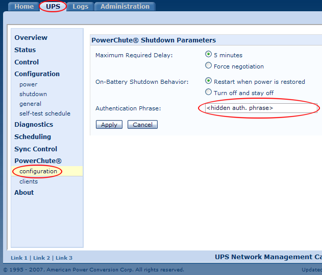Open the general configuration link

[x=30, y=104]
